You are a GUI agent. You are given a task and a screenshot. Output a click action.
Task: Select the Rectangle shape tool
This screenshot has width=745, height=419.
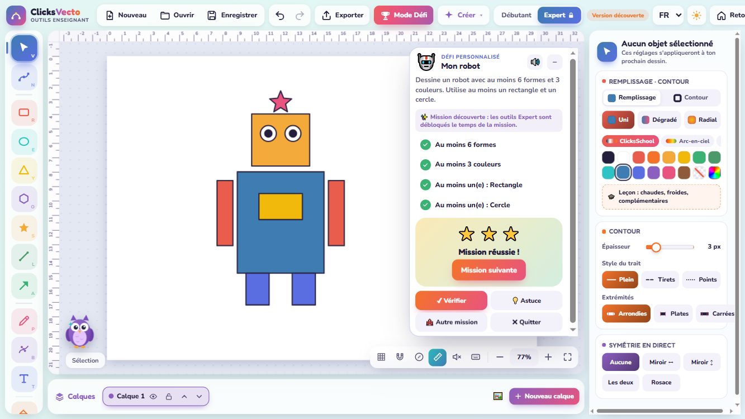pyautogui.click(x=24, y=112)
